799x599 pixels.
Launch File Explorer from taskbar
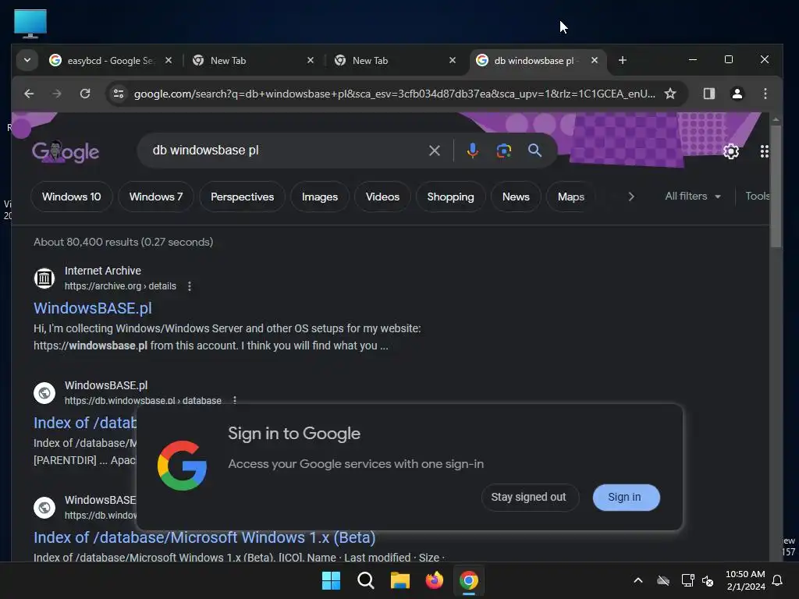coord(400,580)
